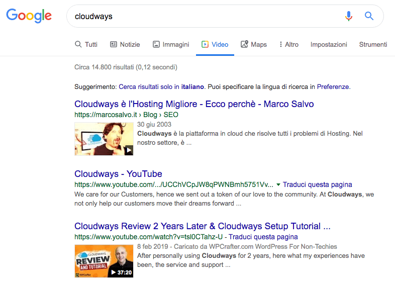Click Cerca risultati solo in italiano link
Screen dimensions: 395x285
pos(161,86)
